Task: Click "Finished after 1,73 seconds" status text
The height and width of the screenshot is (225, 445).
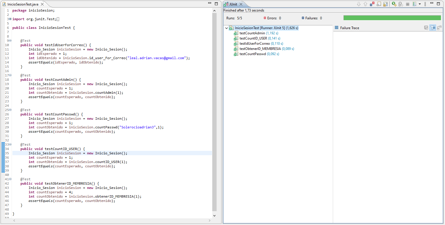Action: [x=244, y=10]
